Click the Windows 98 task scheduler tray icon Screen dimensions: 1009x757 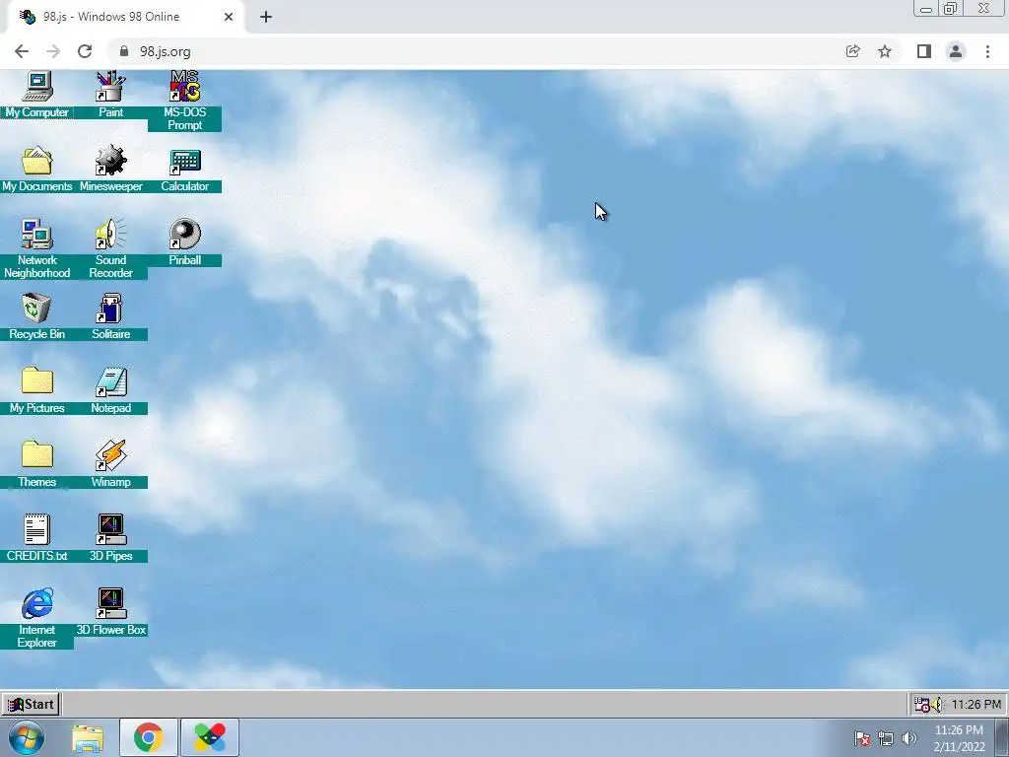point(922,705)
